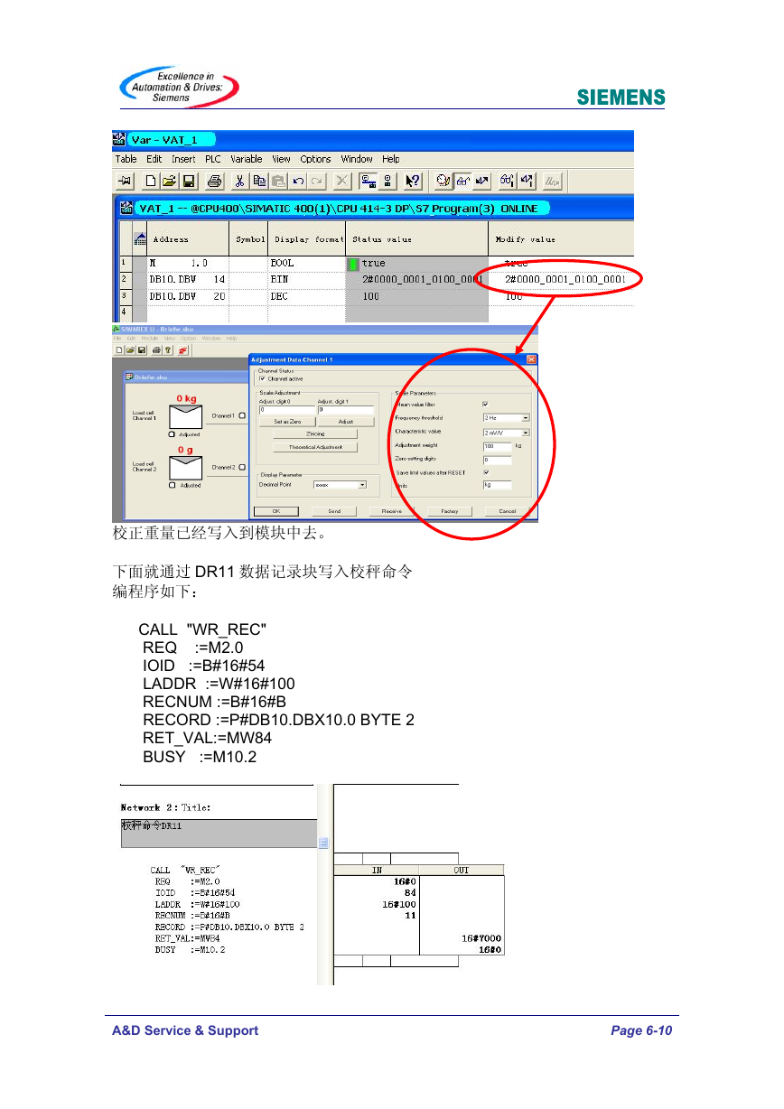This screenshot has width=784, height=1109.
Task: Open the Table menu in Var window
Action: pos(126,159)
